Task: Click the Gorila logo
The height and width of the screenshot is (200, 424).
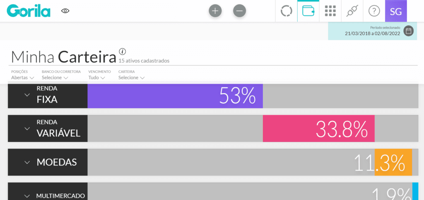Action: click(29, 11)
